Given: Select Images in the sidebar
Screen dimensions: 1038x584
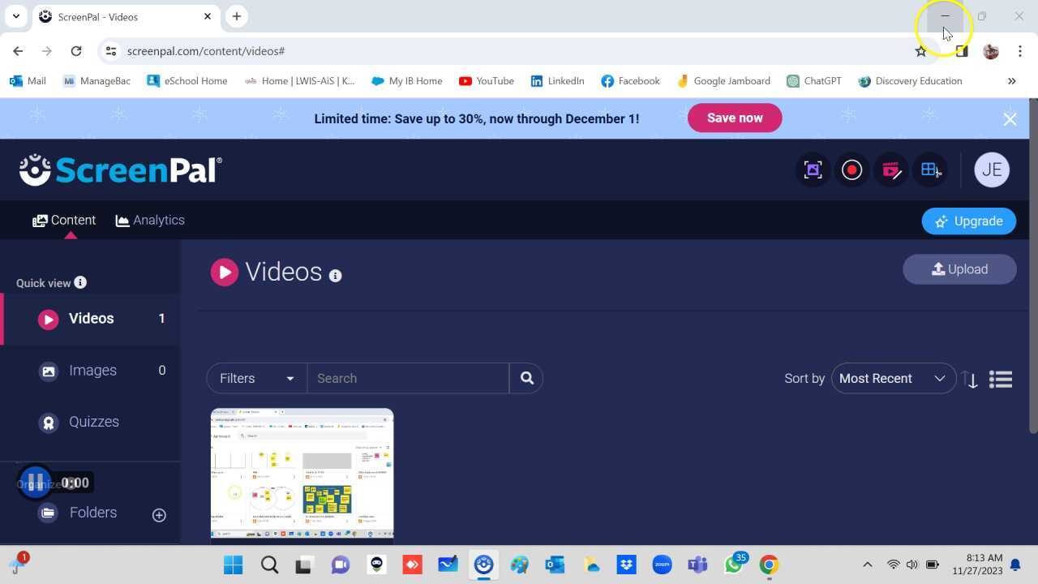Looking at the screenshot, I should tap(91, 371).
